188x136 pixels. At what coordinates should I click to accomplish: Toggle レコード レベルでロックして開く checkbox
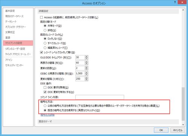(41, 52)
